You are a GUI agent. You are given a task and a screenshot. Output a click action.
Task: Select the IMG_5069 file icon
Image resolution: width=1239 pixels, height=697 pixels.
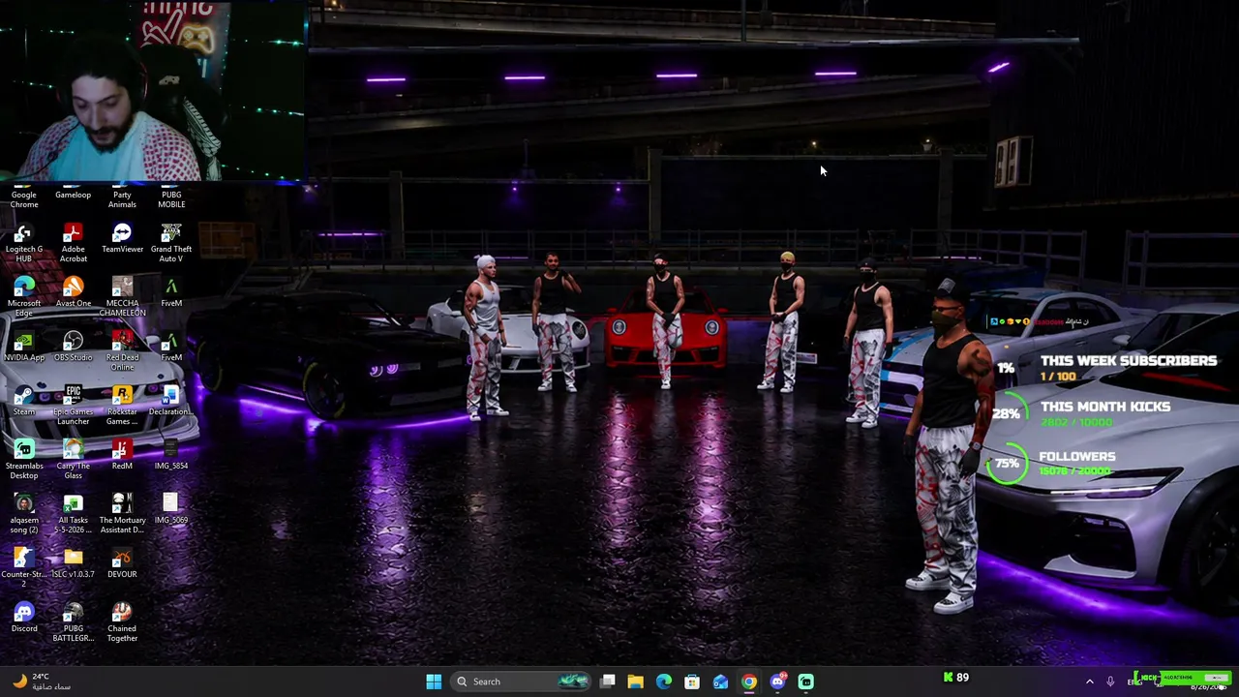point(171,509)
